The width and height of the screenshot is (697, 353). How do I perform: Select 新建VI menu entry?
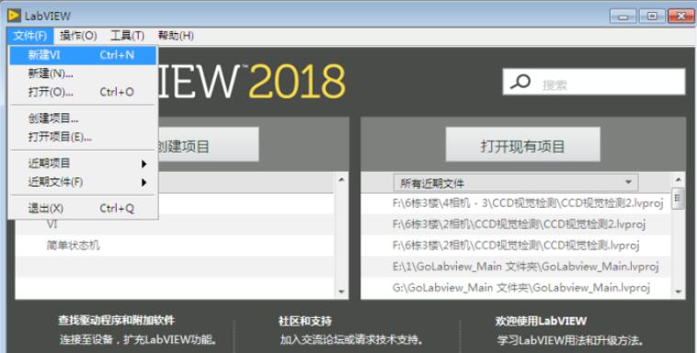point(83,55)
